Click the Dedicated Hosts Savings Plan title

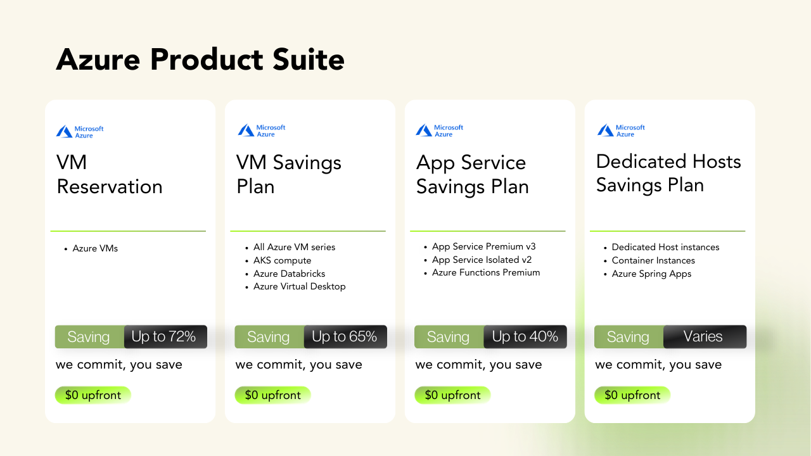(x=668, y=173)
